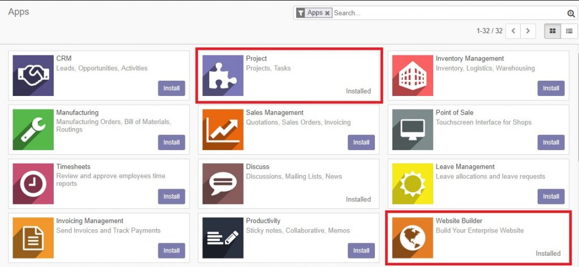Install the Inventory Management app
This screenshot has height=267, width=579.
point(551,88)
